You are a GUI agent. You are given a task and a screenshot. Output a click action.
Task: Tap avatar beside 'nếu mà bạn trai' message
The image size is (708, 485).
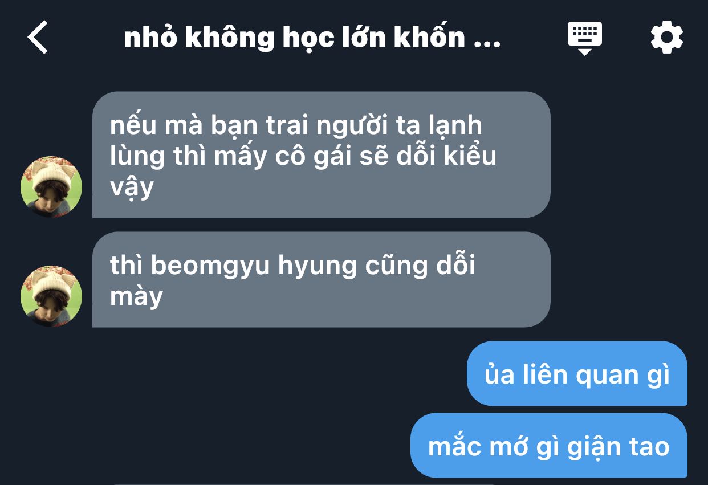(x=51, y=187)
